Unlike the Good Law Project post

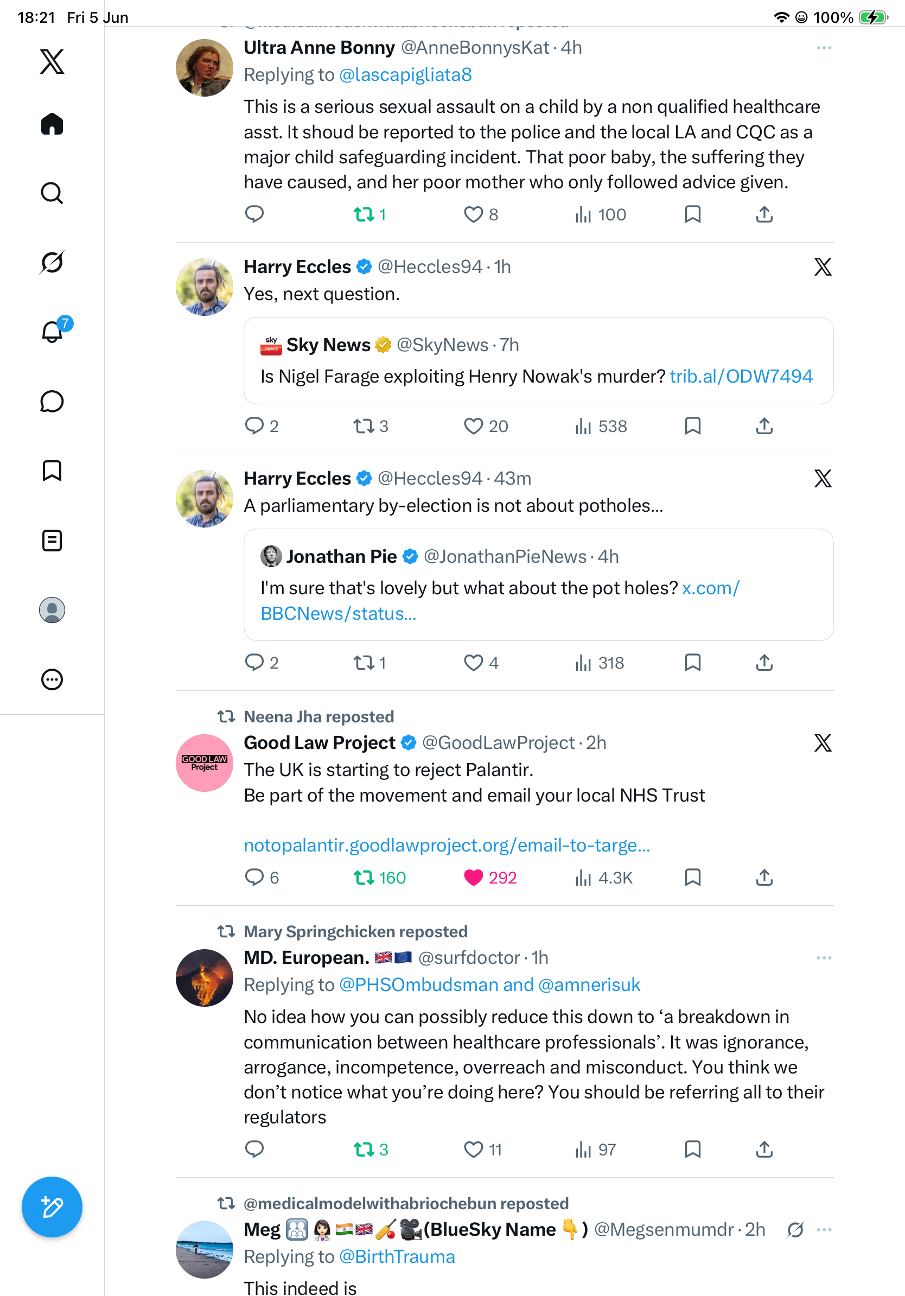(x=490, y=878)
